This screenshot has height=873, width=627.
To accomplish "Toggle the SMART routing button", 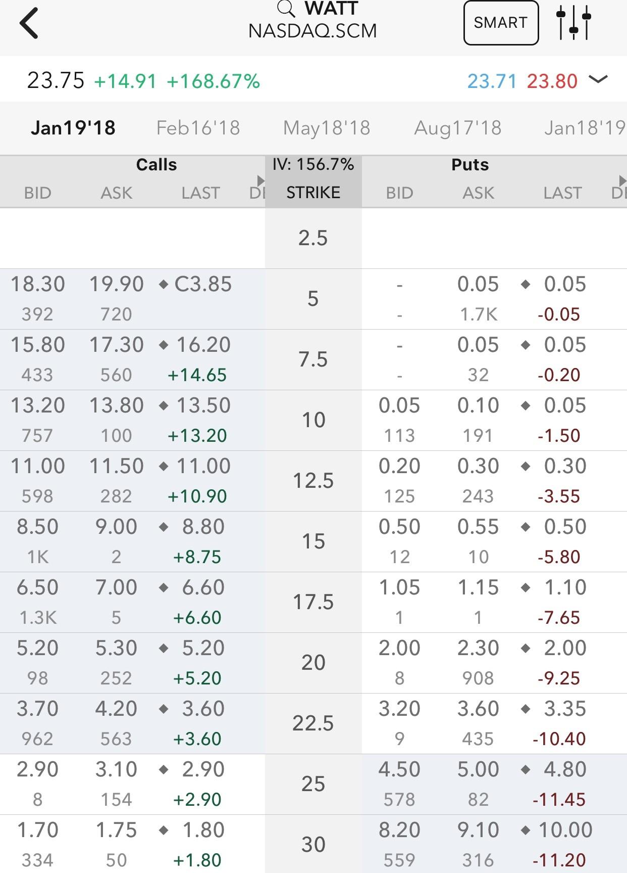I will click(x=501, y=23).
